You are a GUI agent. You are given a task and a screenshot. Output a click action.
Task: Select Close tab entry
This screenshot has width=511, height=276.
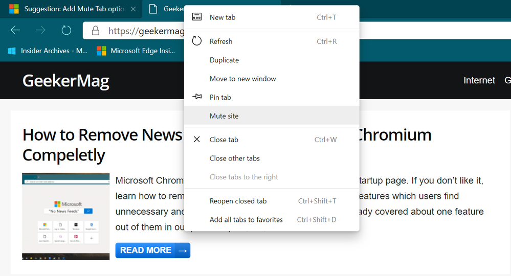[272, 140]
